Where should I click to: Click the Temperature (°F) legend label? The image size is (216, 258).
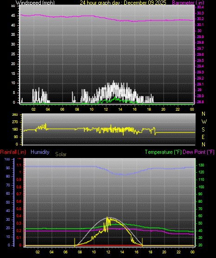click(x=163, y=152)
